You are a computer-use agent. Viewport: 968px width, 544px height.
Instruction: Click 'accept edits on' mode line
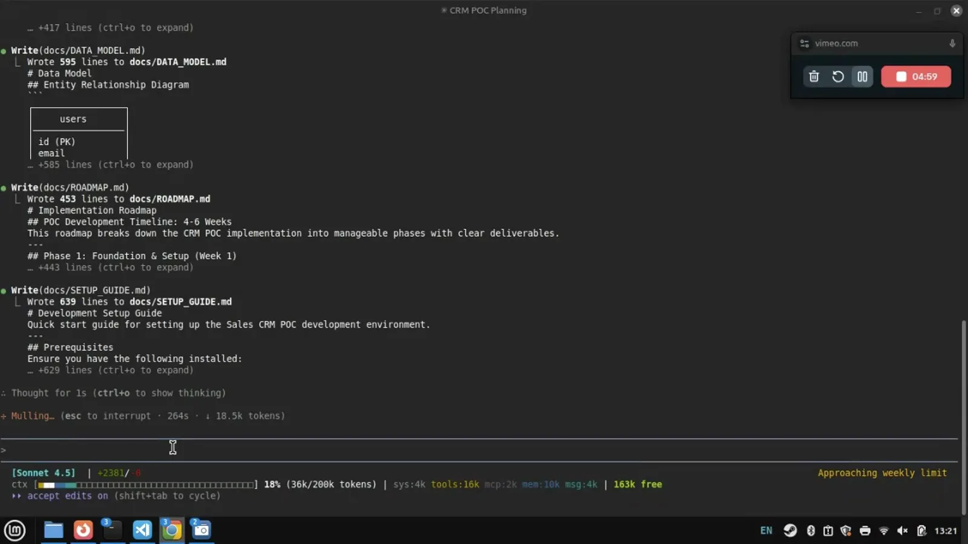pos(116,496)
